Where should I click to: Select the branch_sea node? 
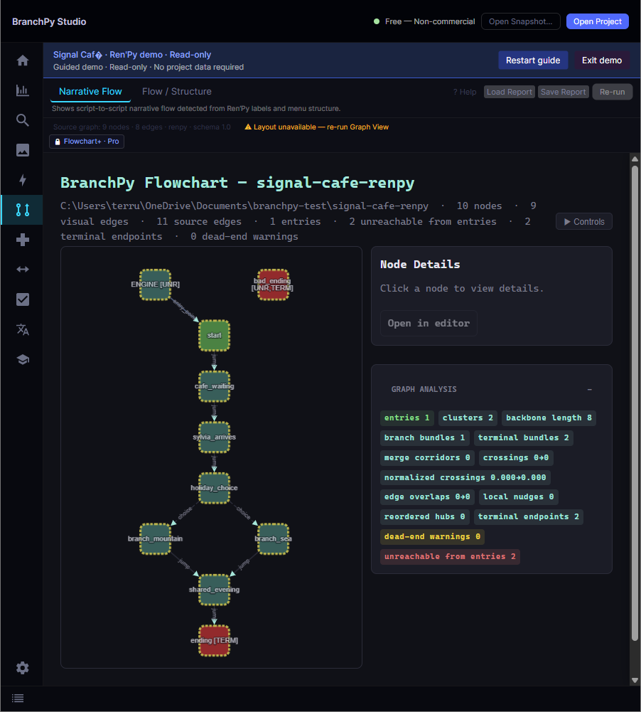pyautogui.click(x=273, y=539)
